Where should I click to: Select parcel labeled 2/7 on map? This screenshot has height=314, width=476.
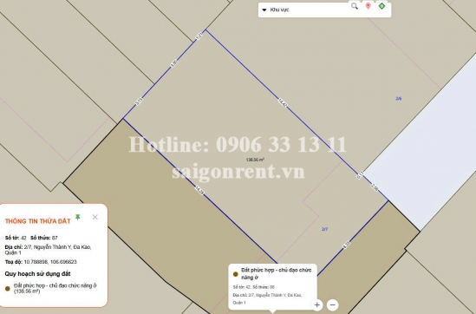tap(324, 229)
